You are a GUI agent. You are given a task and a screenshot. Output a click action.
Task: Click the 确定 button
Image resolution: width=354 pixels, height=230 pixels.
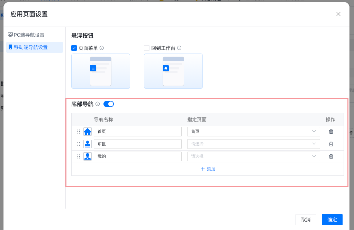[332, 220]
